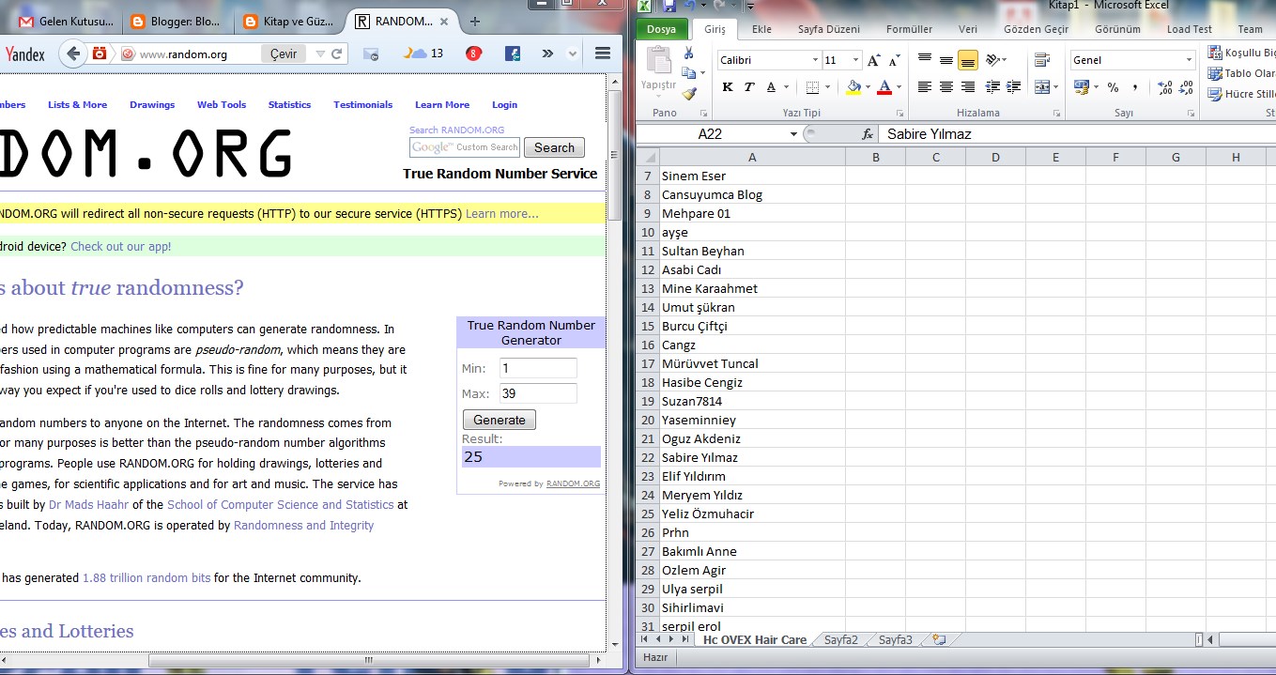
Task: Click the Increase Font Size icon
Action: [873, 60]
